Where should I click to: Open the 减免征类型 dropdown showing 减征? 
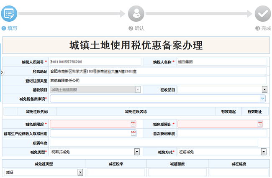80,172
